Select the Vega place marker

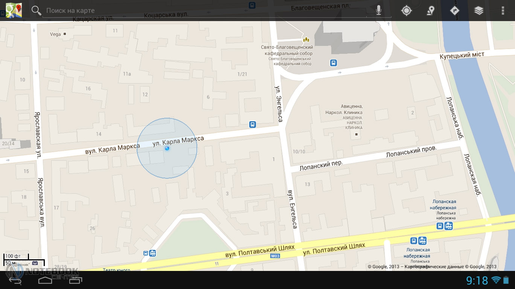tap(65, 34)
